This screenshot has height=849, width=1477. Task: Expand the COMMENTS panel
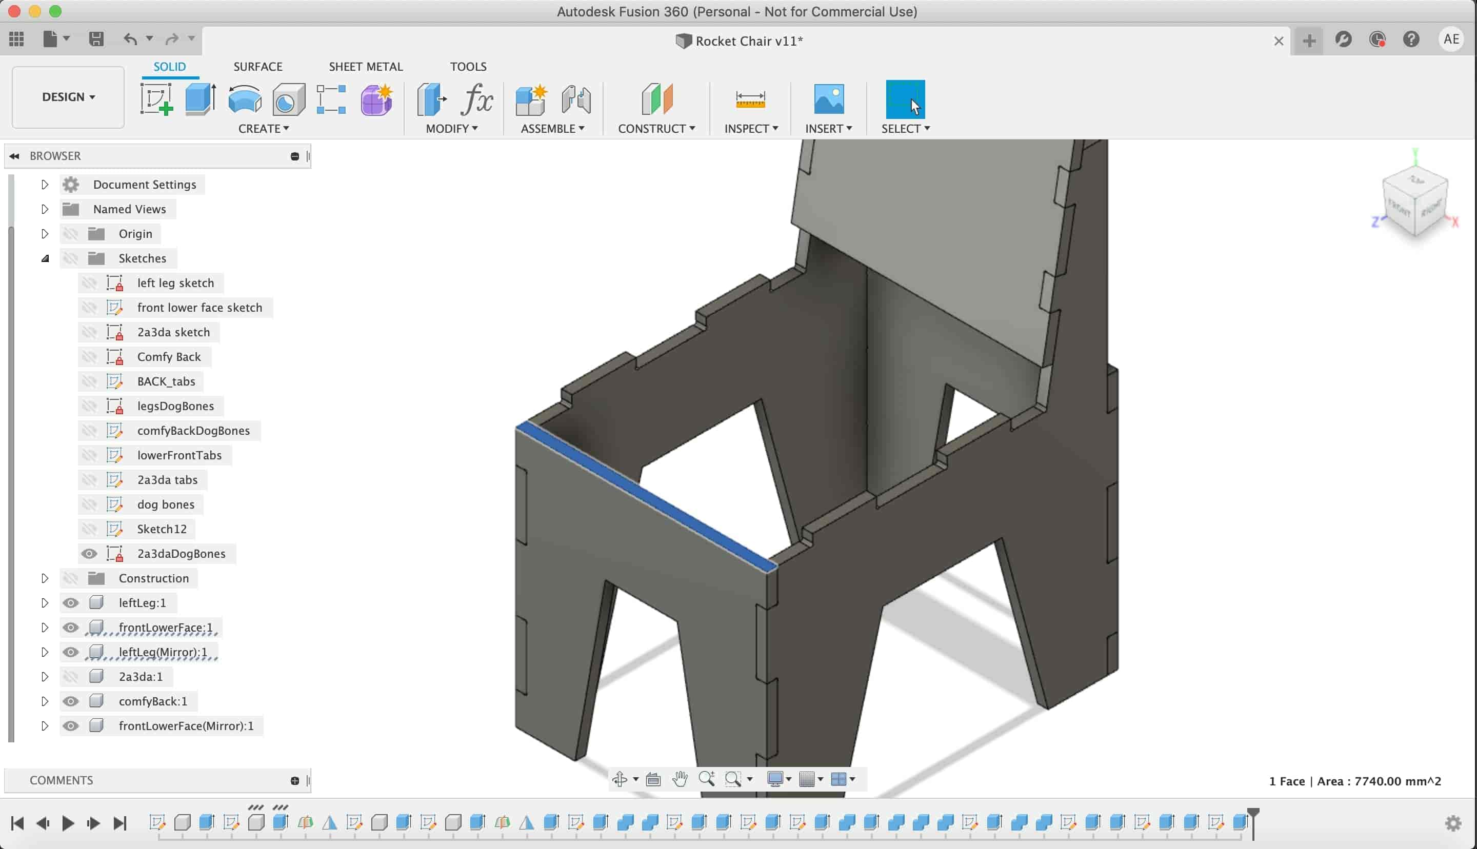(294, 781)
